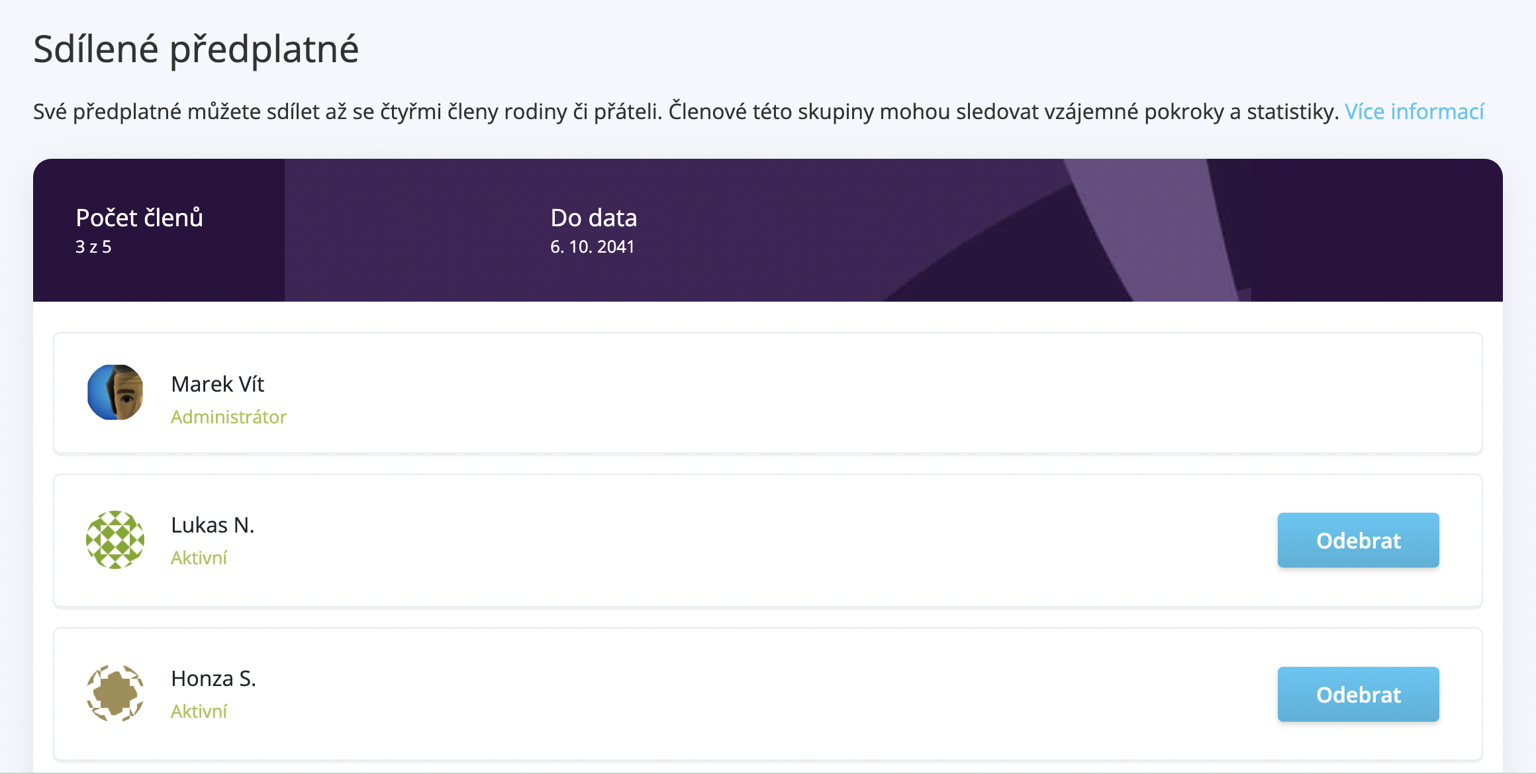Click Honza S.'s tan patterned avatar
The image size is (1536, 774).
point(115,693)
